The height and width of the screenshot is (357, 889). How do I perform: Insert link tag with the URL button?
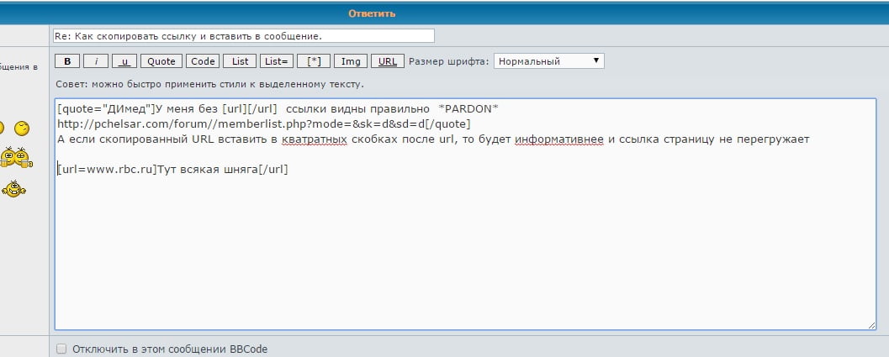tap(388, 61)
